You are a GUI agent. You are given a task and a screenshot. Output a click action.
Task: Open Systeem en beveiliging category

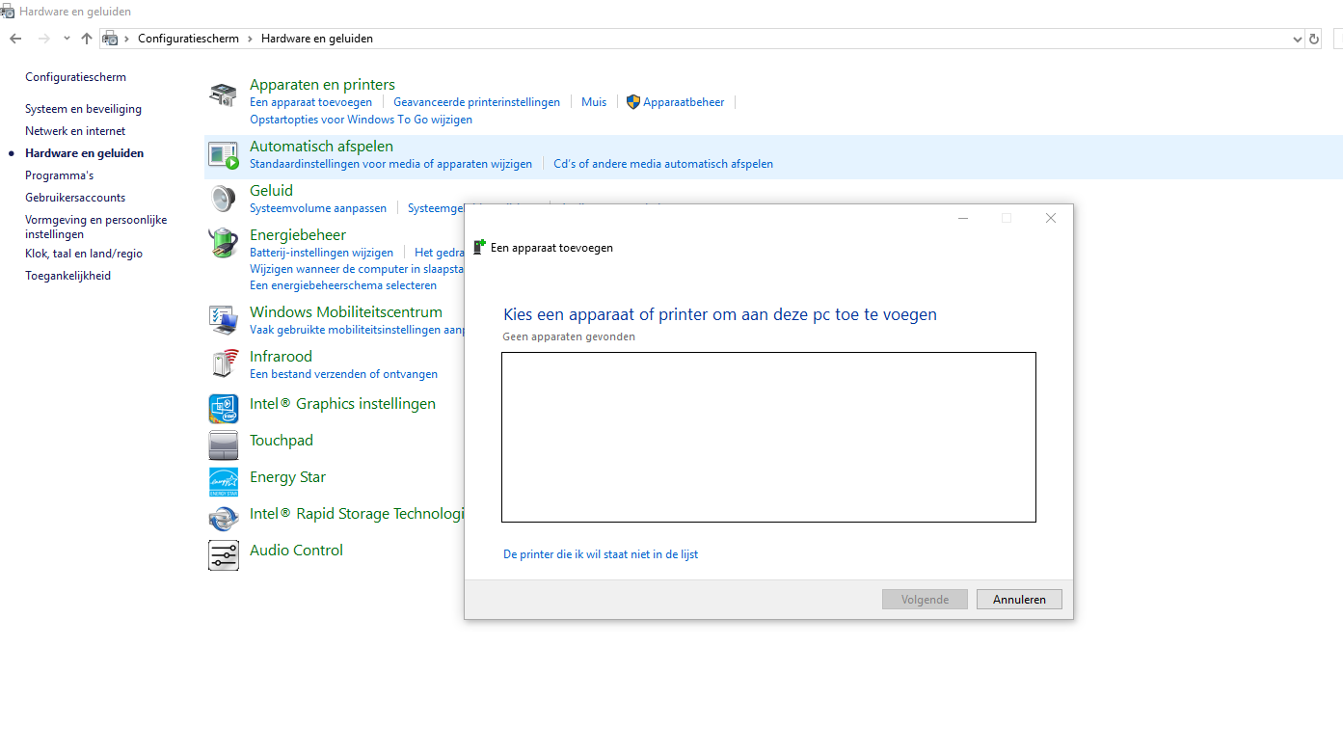pos(83,109)
